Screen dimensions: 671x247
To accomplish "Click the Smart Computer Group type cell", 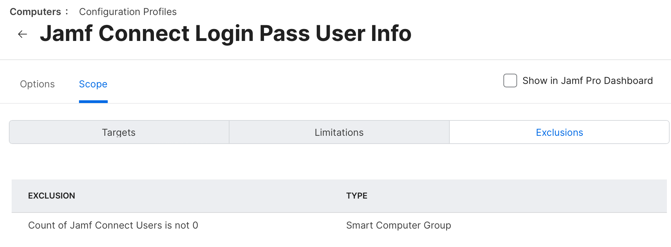I will click(398, 226).
